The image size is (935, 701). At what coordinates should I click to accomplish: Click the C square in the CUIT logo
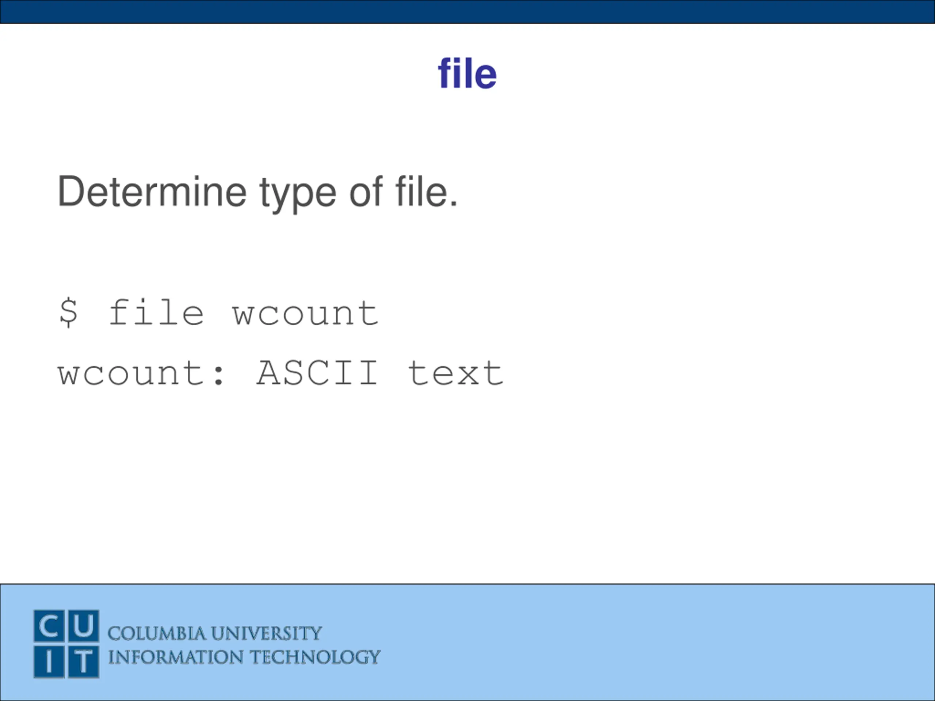tap(49, 626)
